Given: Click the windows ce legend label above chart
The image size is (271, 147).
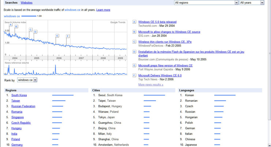Looking at the screenshot, I should (x=12, y=16).
